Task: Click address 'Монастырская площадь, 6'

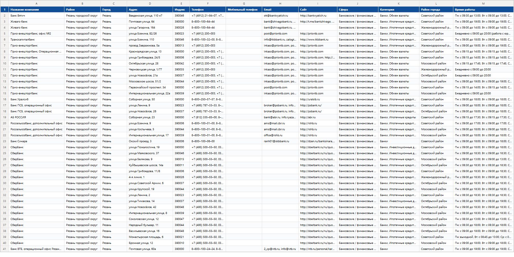Action: point(150,237)
